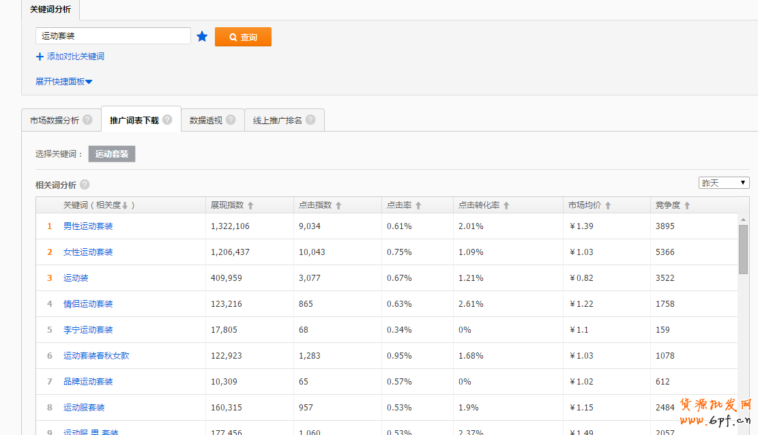Screen dimensions: 758x435
Task: Switch to the 市场数据分析 tab
Action: click(x=55, y=120)
